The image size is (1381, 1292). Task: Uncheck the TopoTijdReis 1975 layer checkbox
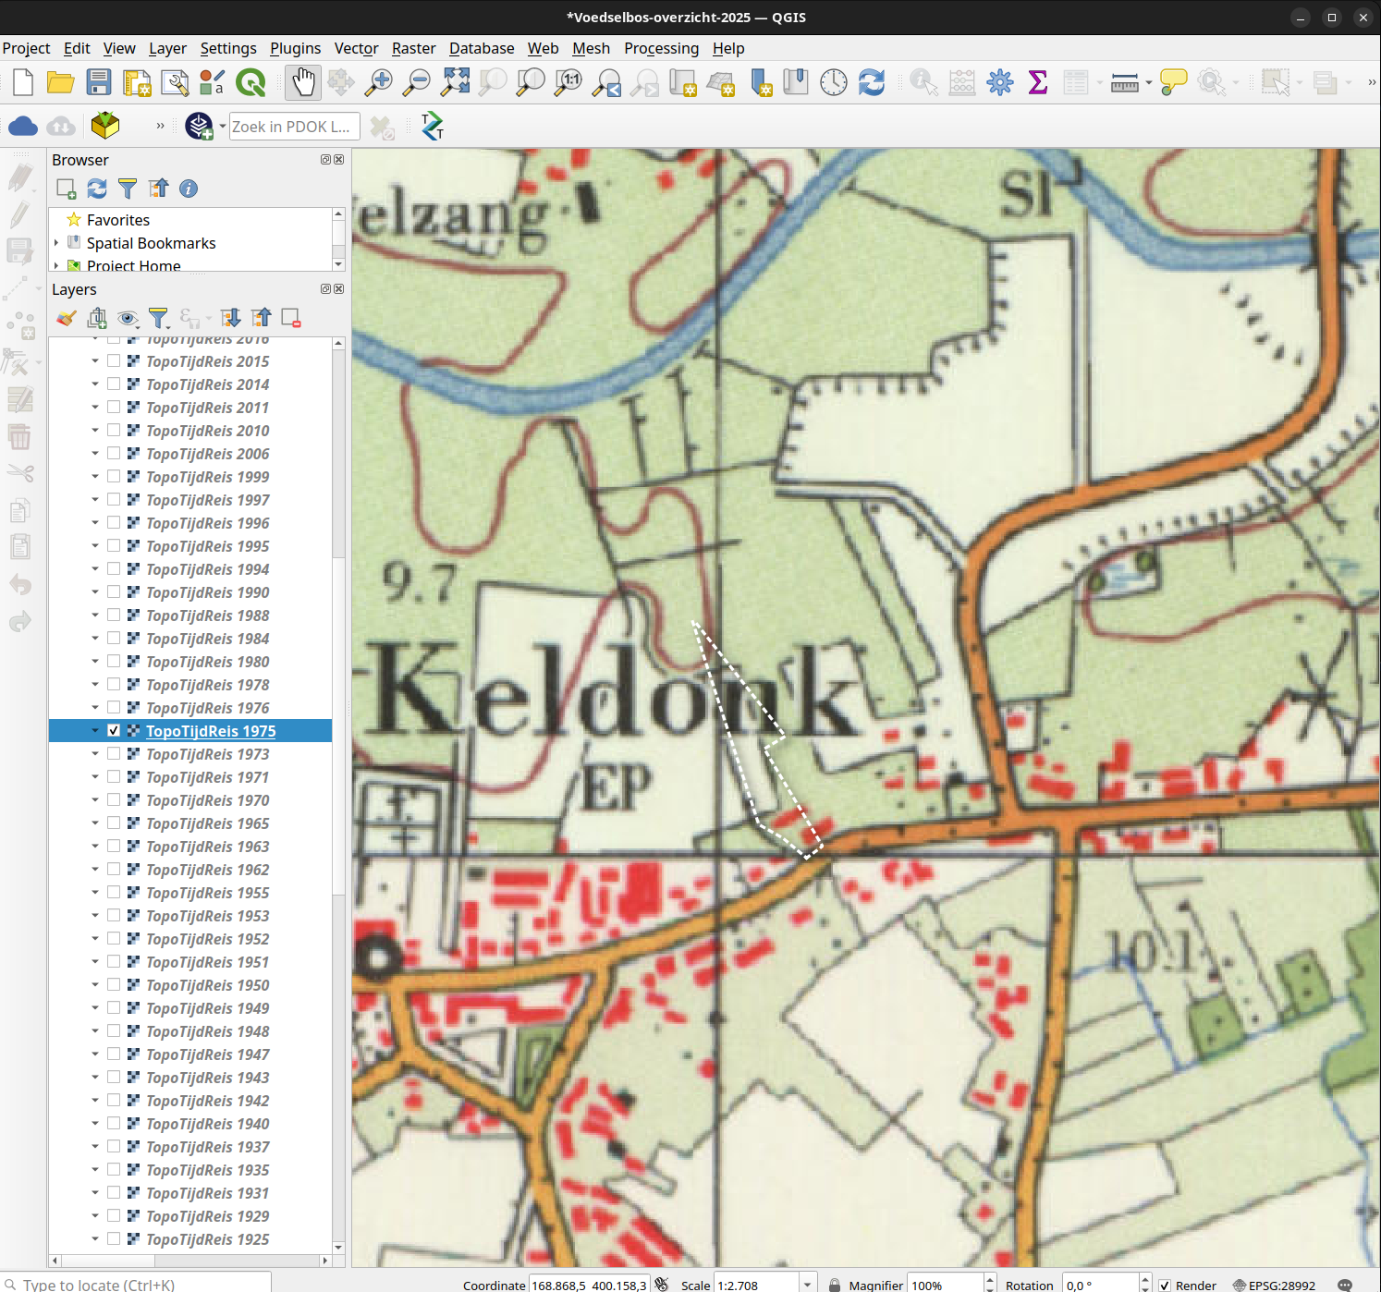tap(114, 731)
